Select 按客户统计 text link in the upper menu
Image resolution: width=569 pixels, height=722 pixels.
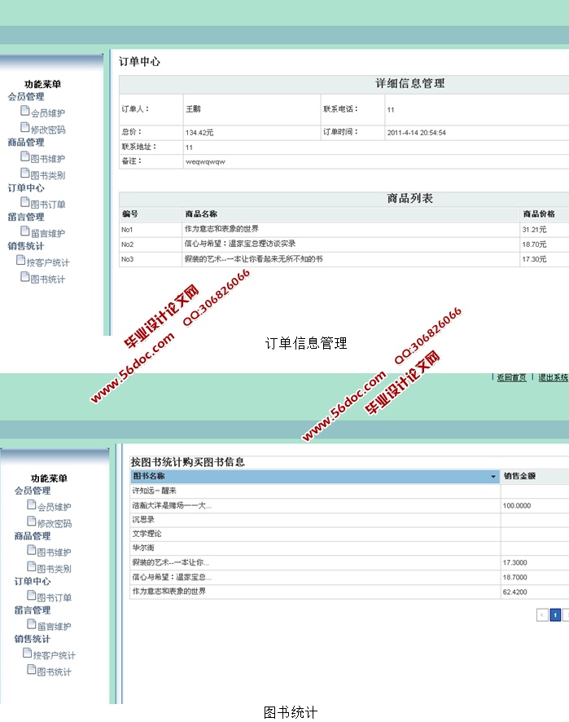click(48, 263)
